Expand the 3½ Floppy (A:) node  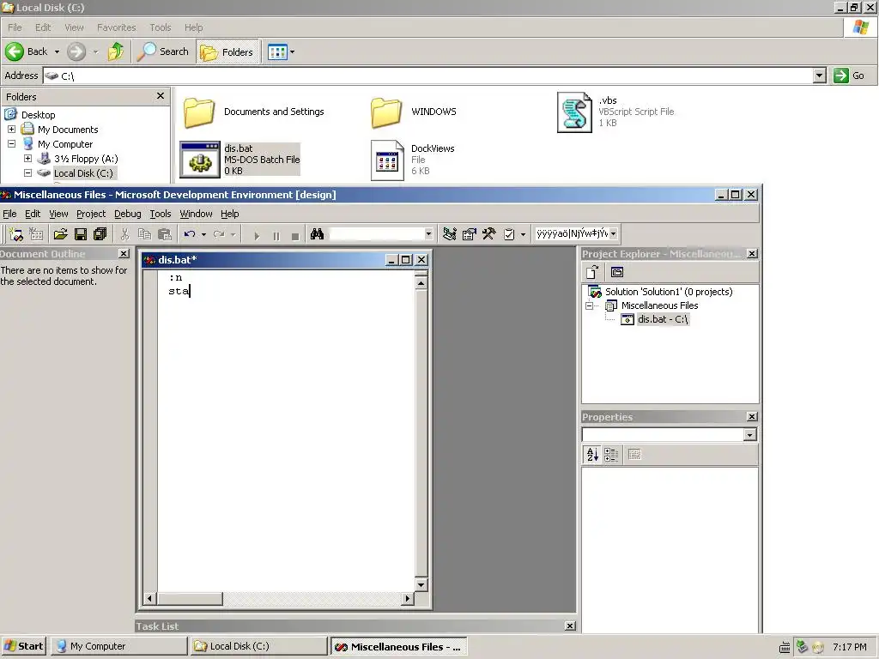pos(27,159)
